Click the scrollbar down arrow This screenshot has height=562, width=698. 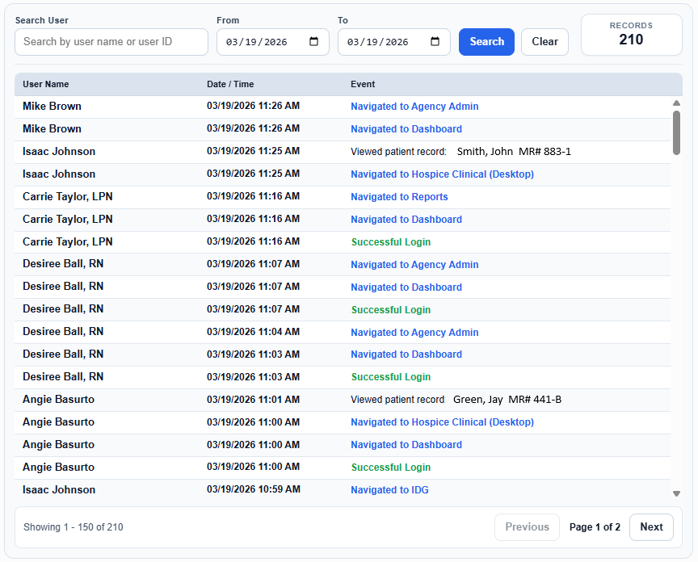click(676, 493)
